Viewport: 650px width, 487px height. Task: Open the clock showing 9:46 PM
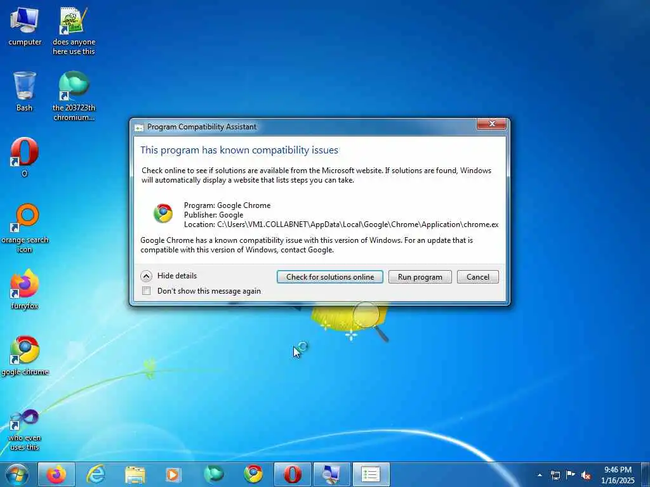click(618, 475)
